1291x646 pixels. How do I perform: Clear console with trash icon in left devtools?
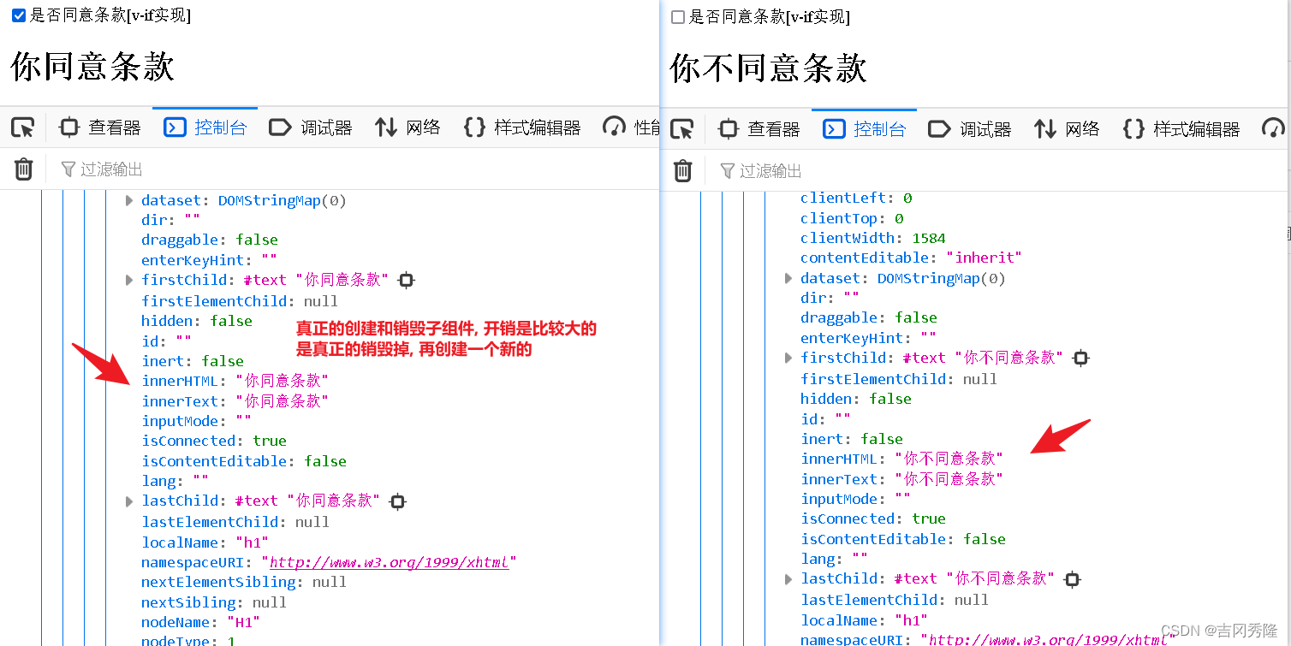(x=23, y=169)
